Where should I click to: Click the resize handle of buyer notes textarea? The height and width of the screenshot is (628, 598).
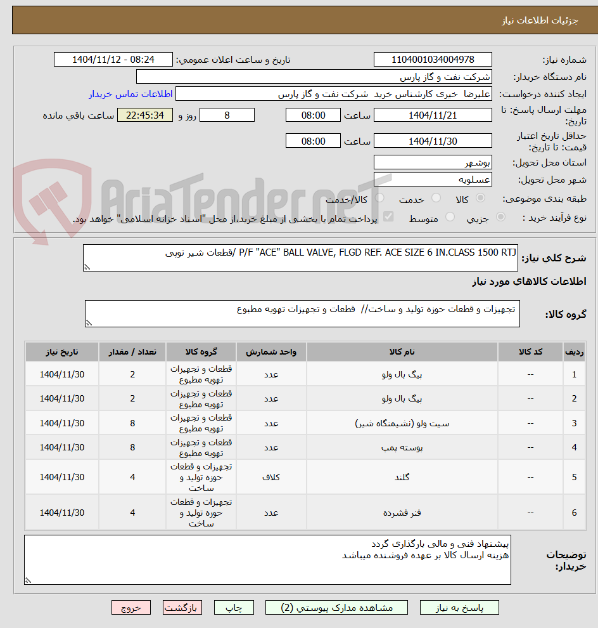coord(28,580)
